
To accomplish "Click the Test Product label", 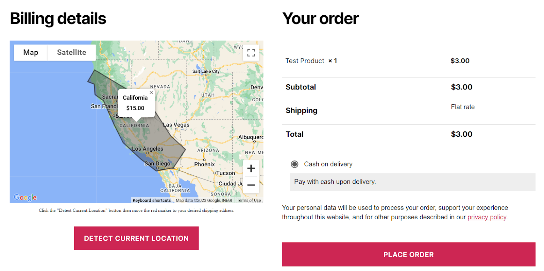I will point(305,61).
